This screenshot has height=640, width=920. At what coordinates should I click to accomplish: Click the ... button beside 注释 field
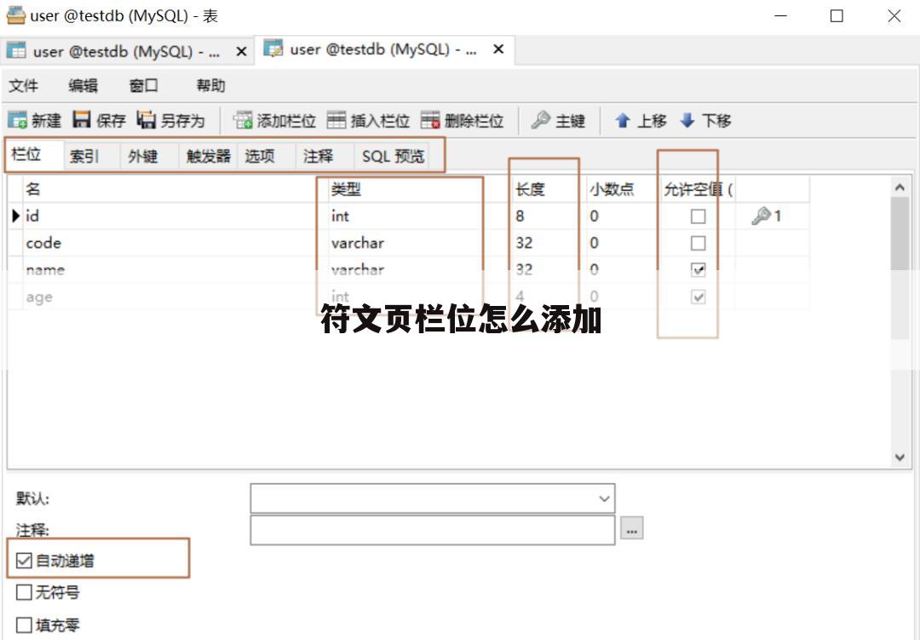pos(632,528)
